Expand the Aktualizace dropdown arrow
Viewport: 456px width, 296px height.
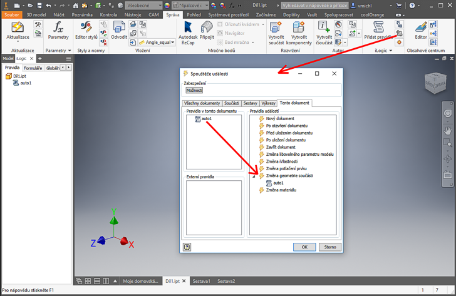(x=18, y=43)
